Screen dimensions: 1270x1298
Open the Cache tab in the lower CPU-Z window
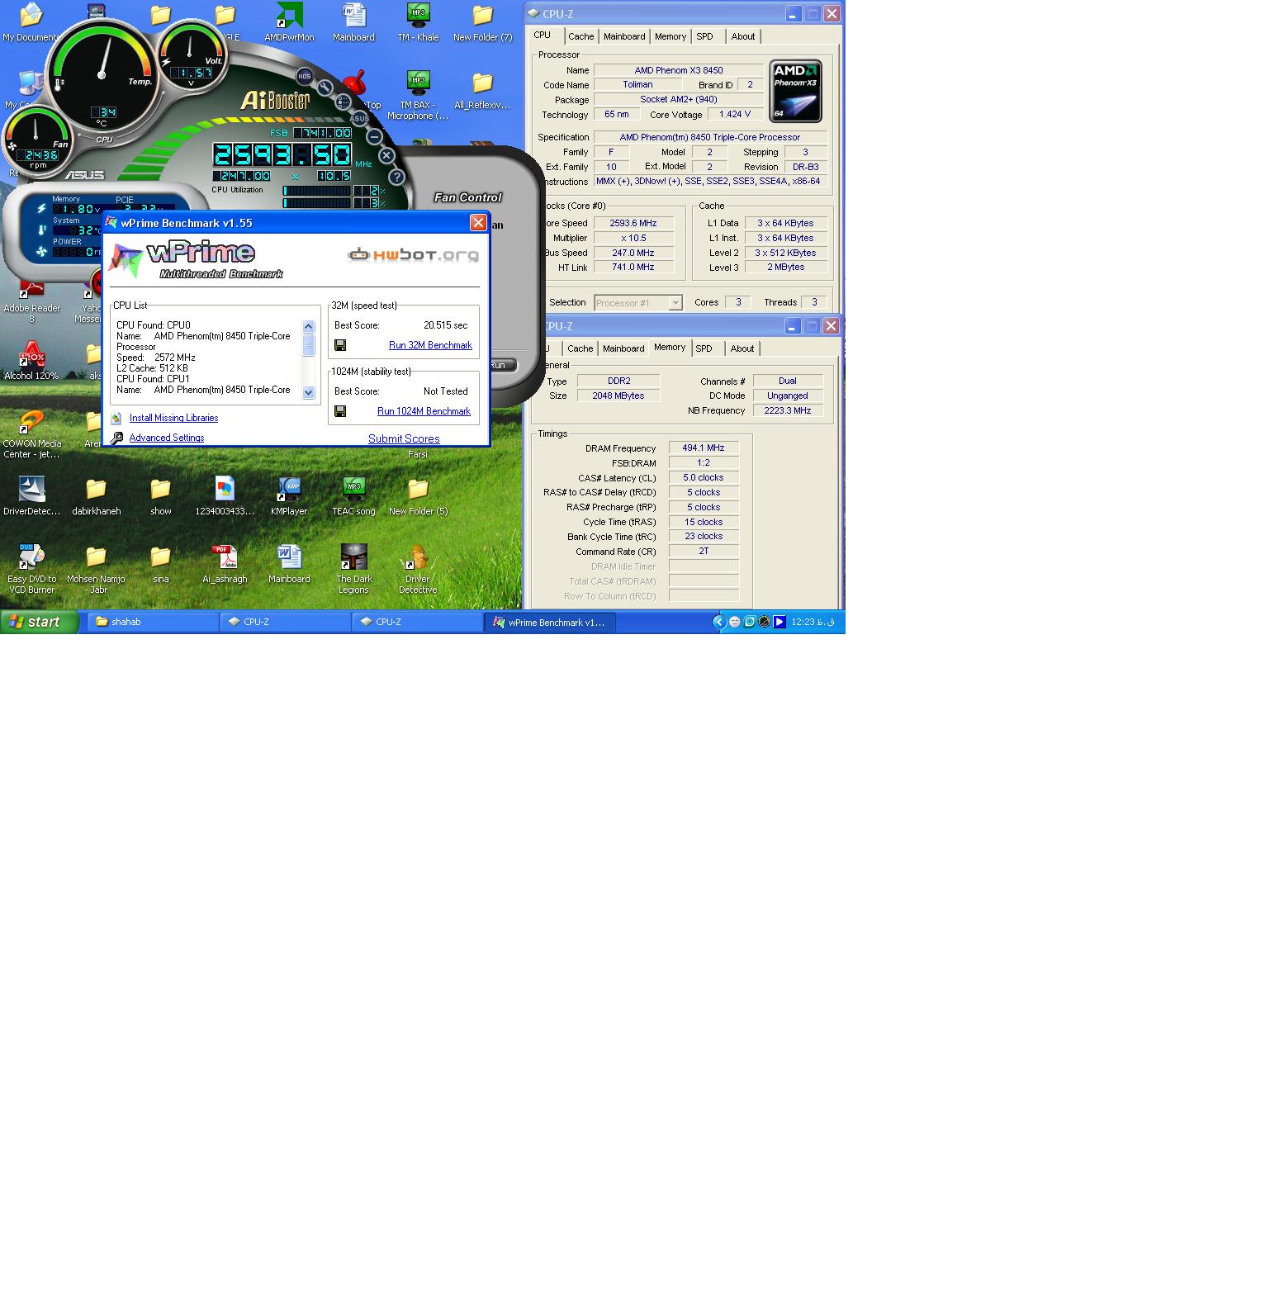580,348
